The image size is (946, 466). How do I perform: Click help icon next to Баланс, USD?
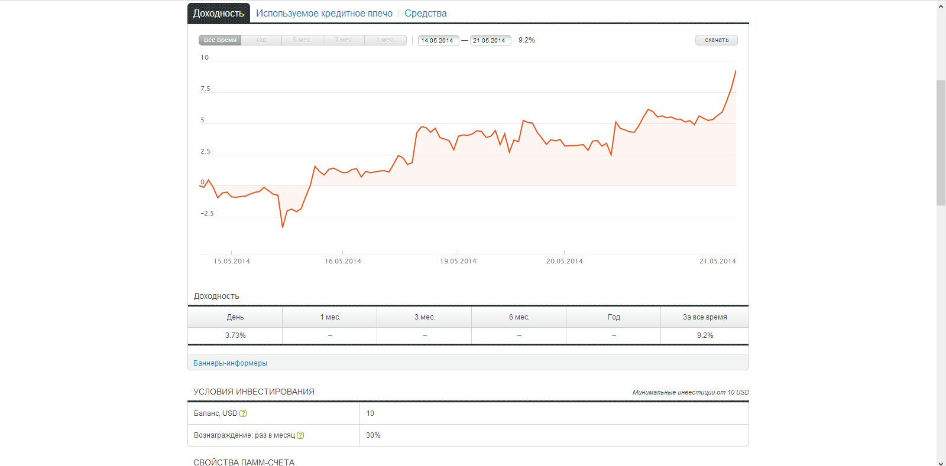pyautogui.click(x=243, y=413)
